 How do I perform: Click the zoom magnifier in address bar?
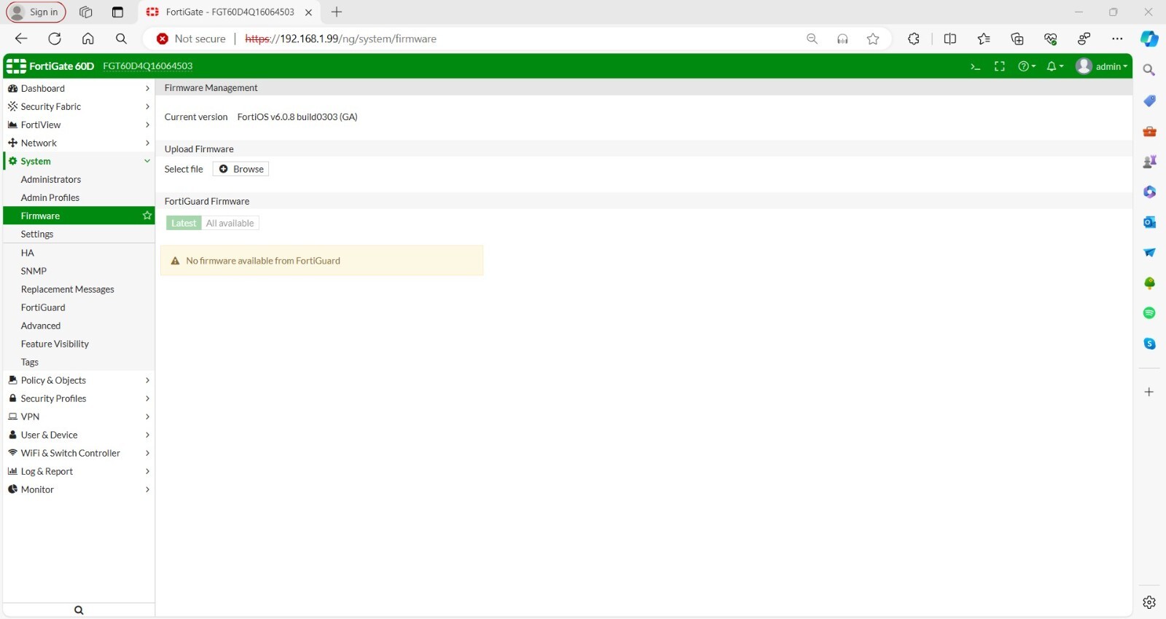pos(812,39)
